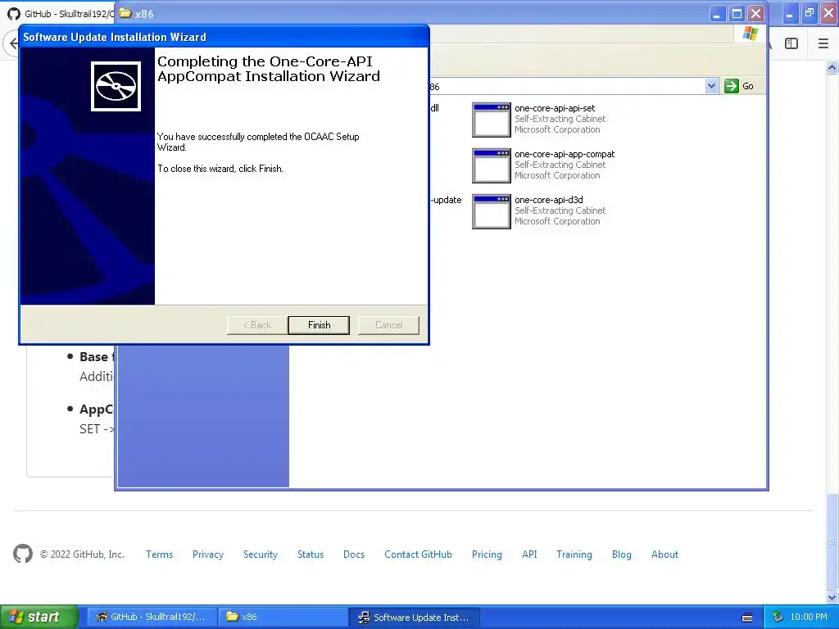Switch to Software Update taskbar button
Screen dimensions: 839x629
(414, 617)
